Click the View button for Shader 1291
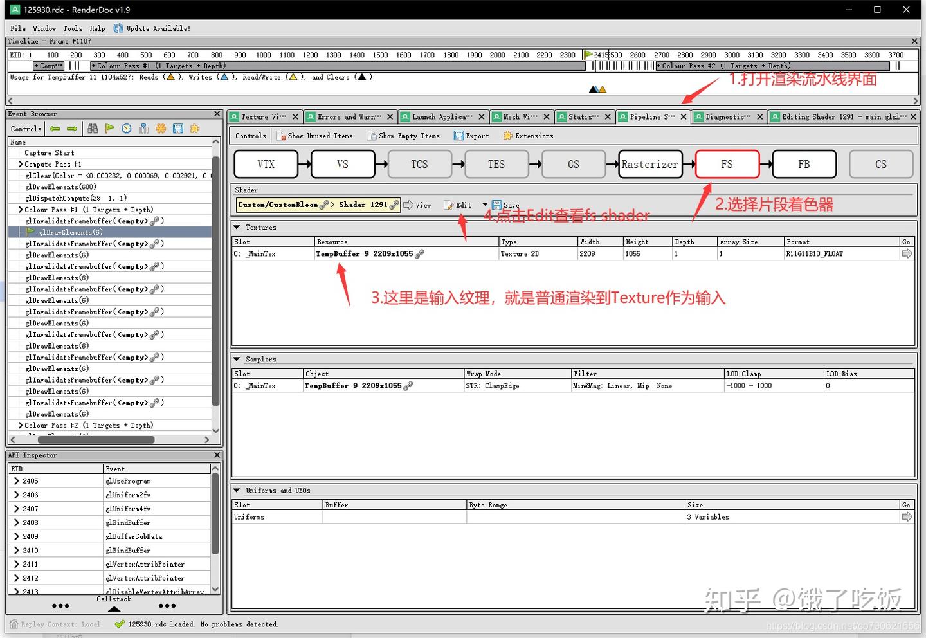The height and width of the screenshot is (638, 926). click(418, 205)
